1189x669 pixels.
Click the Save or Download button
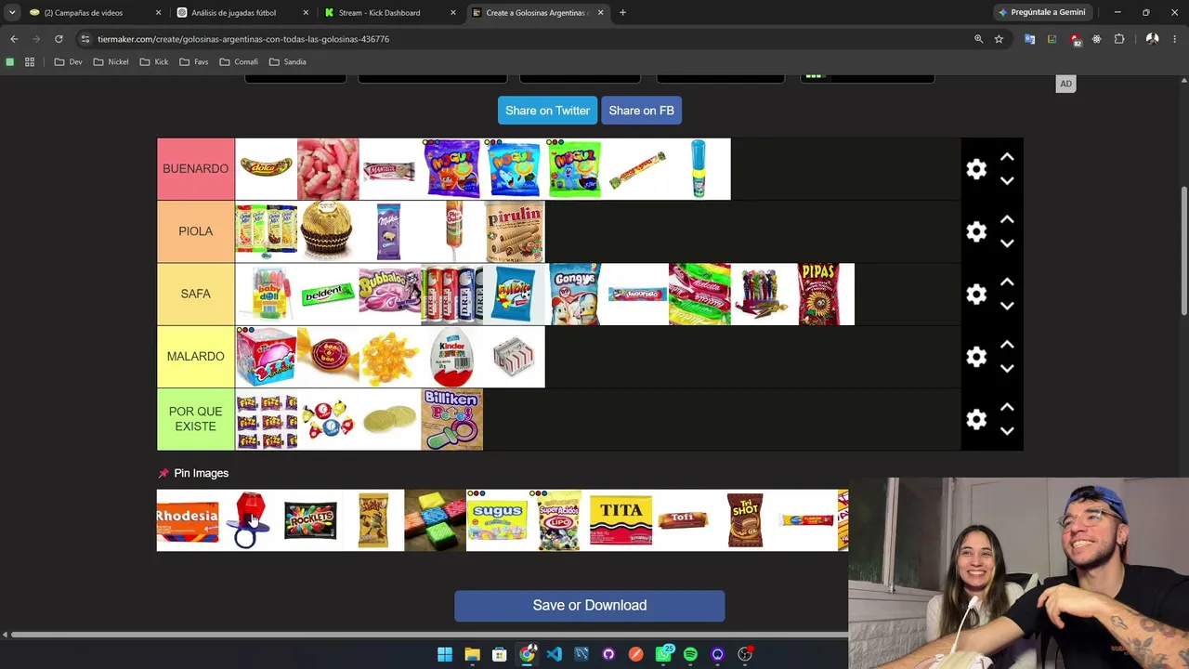pyautogui.click(x=590, y=605)
